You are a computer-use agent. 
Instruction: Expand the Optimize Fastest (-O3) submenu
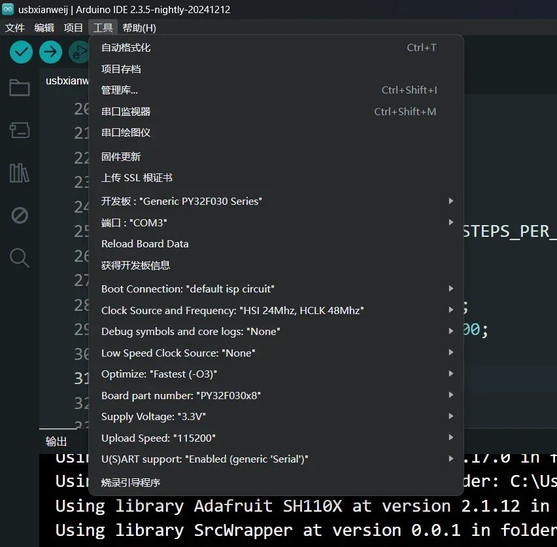[x=276, y=374]
